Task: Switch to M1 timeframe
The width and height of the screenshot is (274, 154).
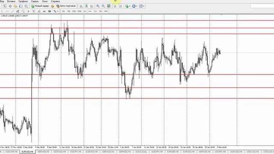Action: click(x=63, y=11)
